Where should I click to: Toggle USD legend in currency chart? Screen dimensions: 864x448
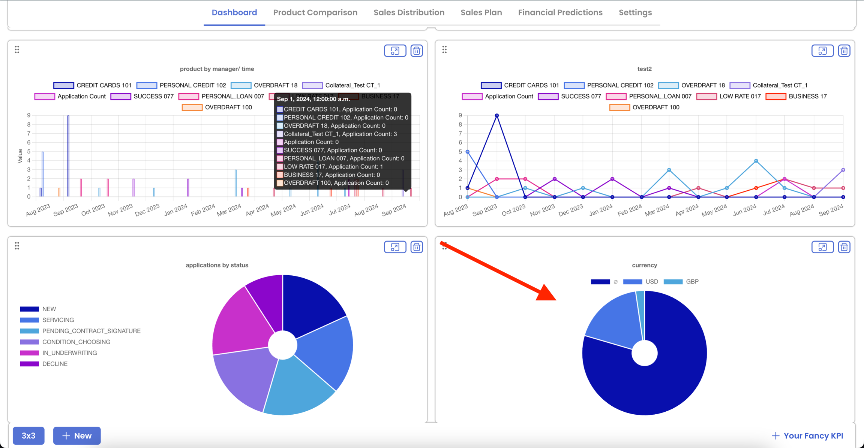coord(651,282)
